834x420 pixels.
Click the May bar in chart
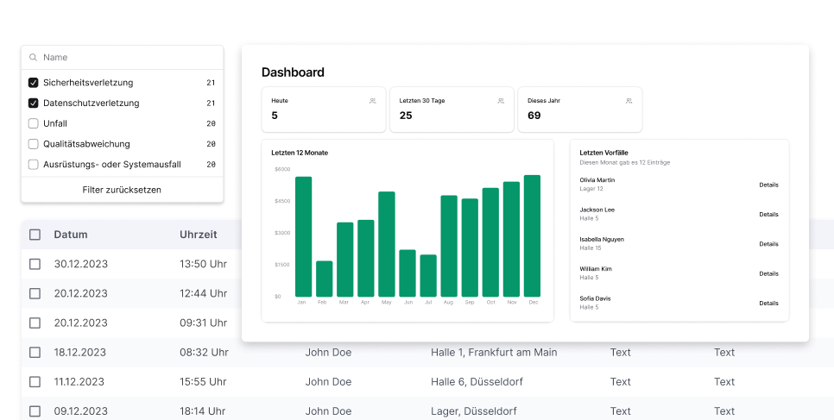click(387, 244)
